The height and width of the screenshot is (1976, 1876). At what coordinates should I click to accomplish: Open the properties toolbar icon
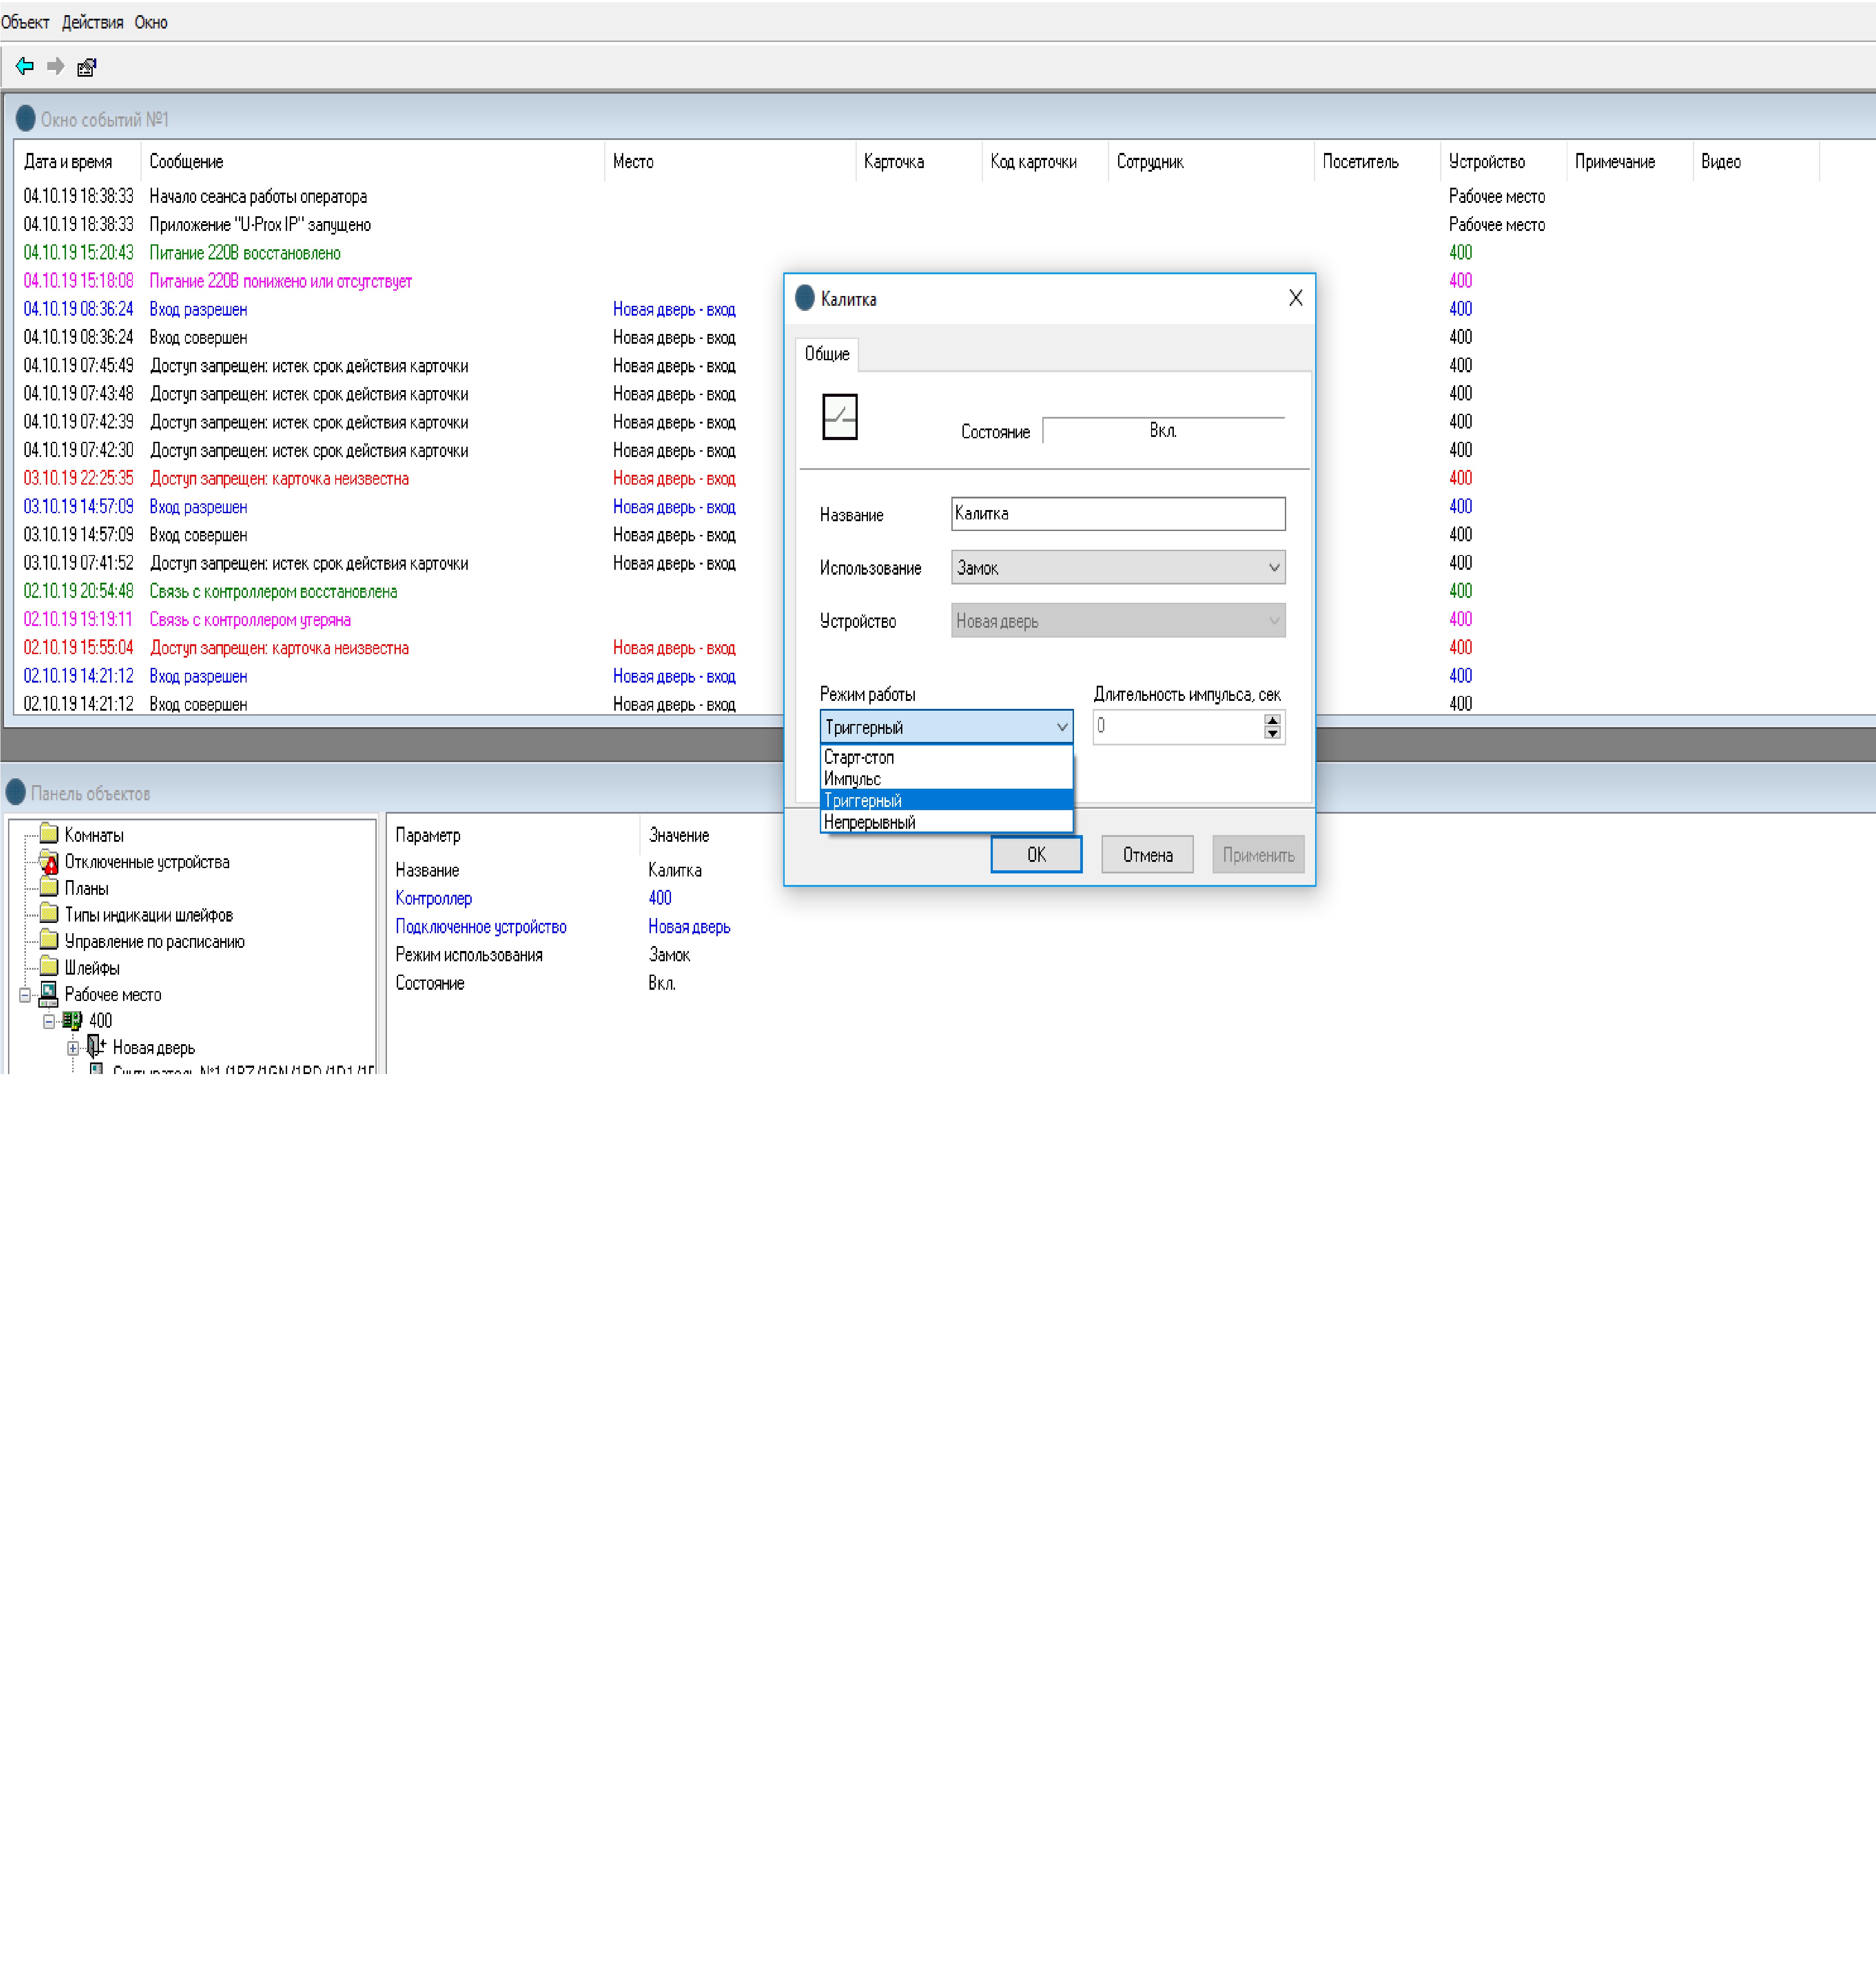[x=87, y=67]
